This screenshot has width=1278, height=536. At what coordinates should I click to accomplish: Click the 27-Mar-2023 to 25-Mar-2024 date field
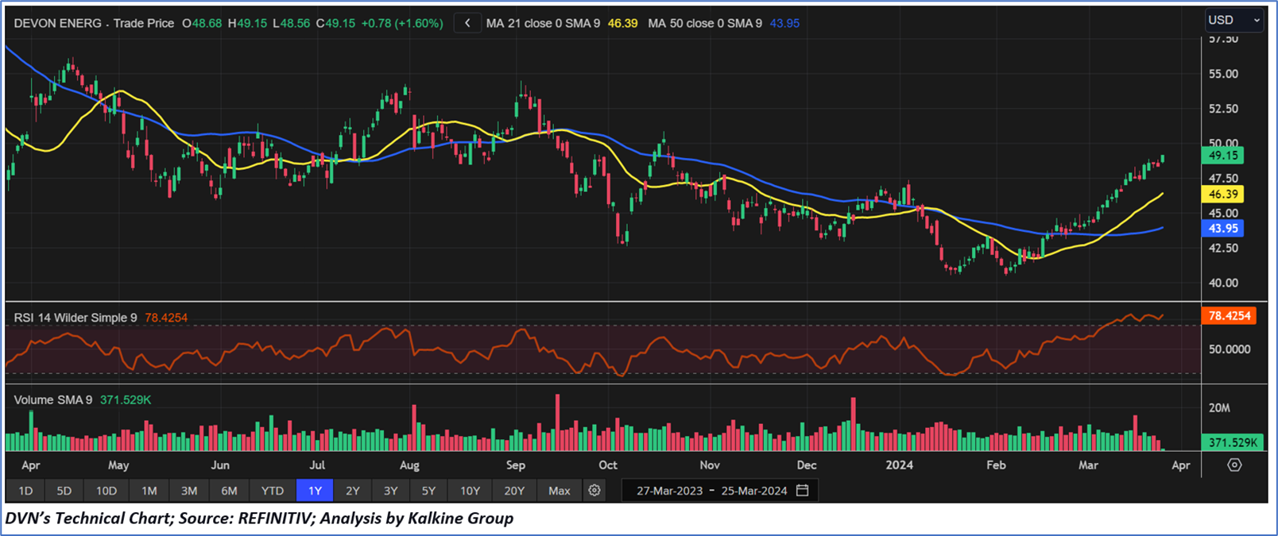click(711, 491)
